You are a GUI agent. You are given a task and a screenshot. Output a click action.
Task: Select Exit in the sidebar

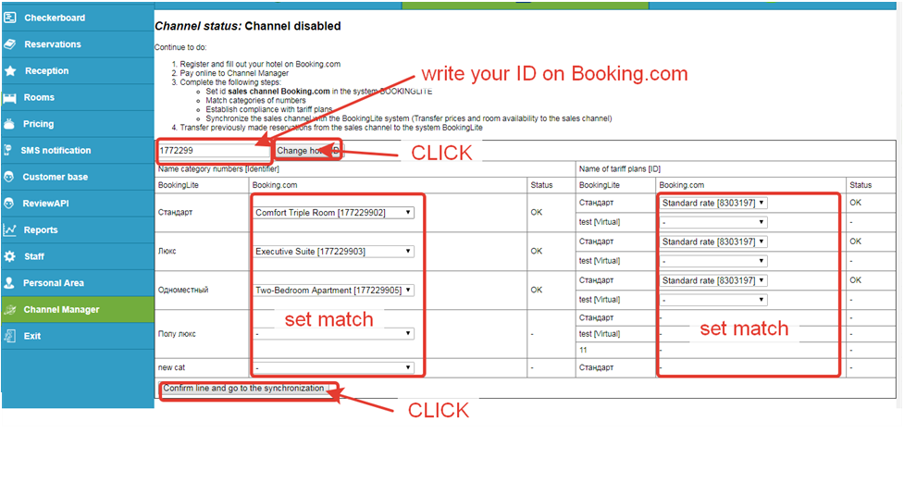[78, 336]
